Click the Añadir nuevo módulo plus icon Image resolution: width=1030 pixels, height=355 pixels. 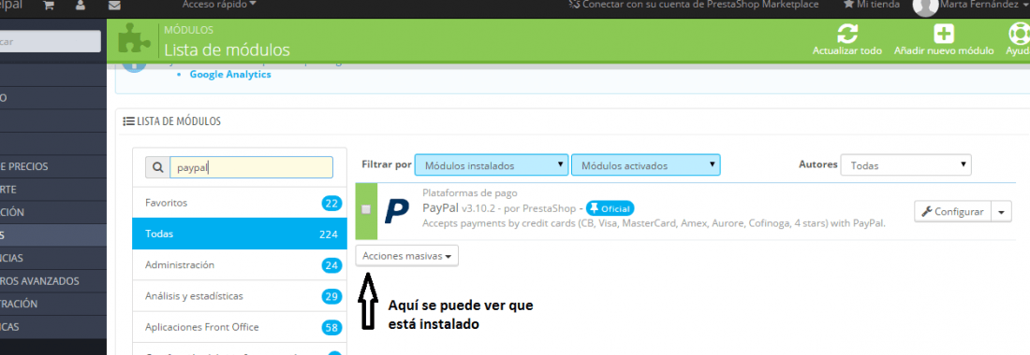click(x=944, y=34)
